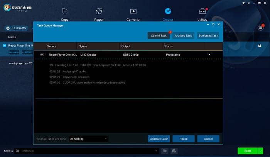Viewport: 270px width, 157px height.
Task: Click Output column header
Action: (x=126, y=47)
